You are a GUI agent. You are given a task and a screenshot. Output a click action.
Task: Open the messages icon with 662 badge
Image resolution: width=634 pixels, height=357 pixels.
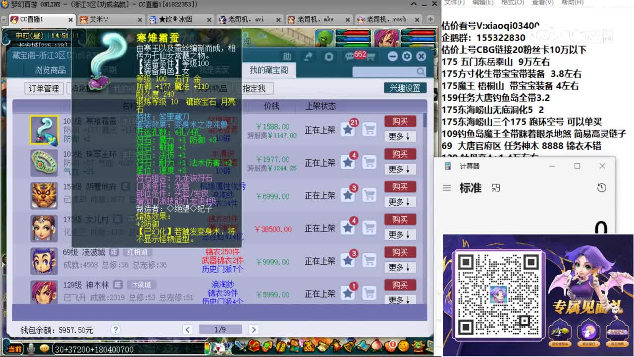coord(350,56)
